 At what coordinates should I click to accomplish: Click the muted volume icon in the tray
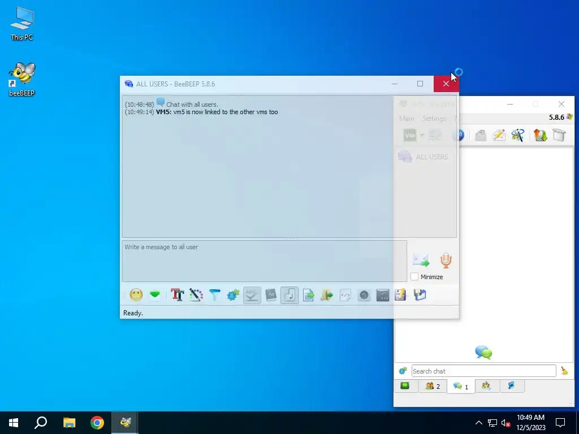pos(505,423)
